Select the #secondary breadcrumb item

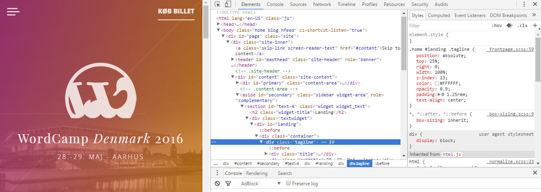point(268,163)
